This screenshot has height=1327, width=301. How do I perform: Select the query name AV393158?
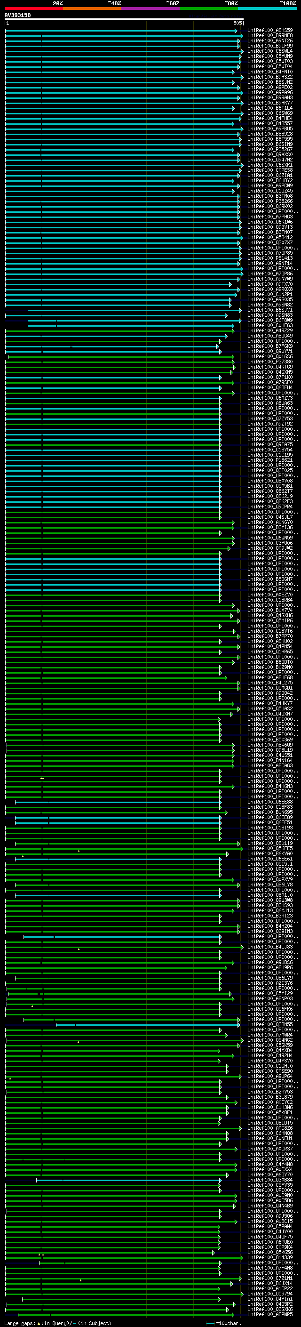[17, 16]
